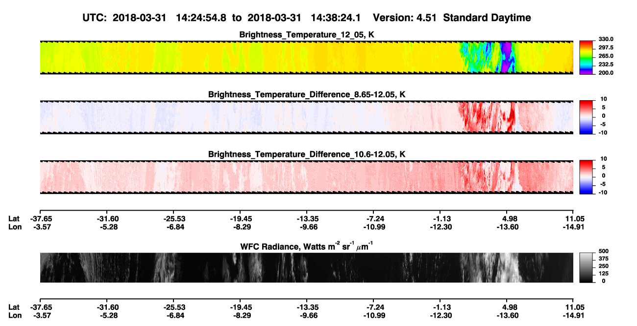This screenshot has height=326, width=637.
Task: Click the -10 label on the 10.6-12.05 colorbar
Action: (x=603, y=193)
